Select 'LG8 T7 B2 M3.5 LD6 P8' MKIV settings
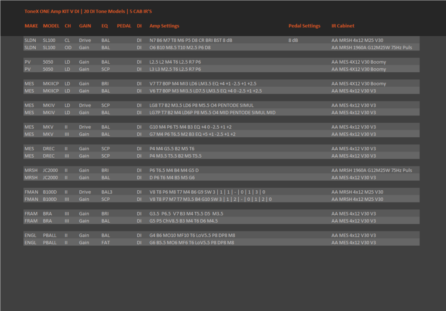The image size is (446, 311). 202,105
